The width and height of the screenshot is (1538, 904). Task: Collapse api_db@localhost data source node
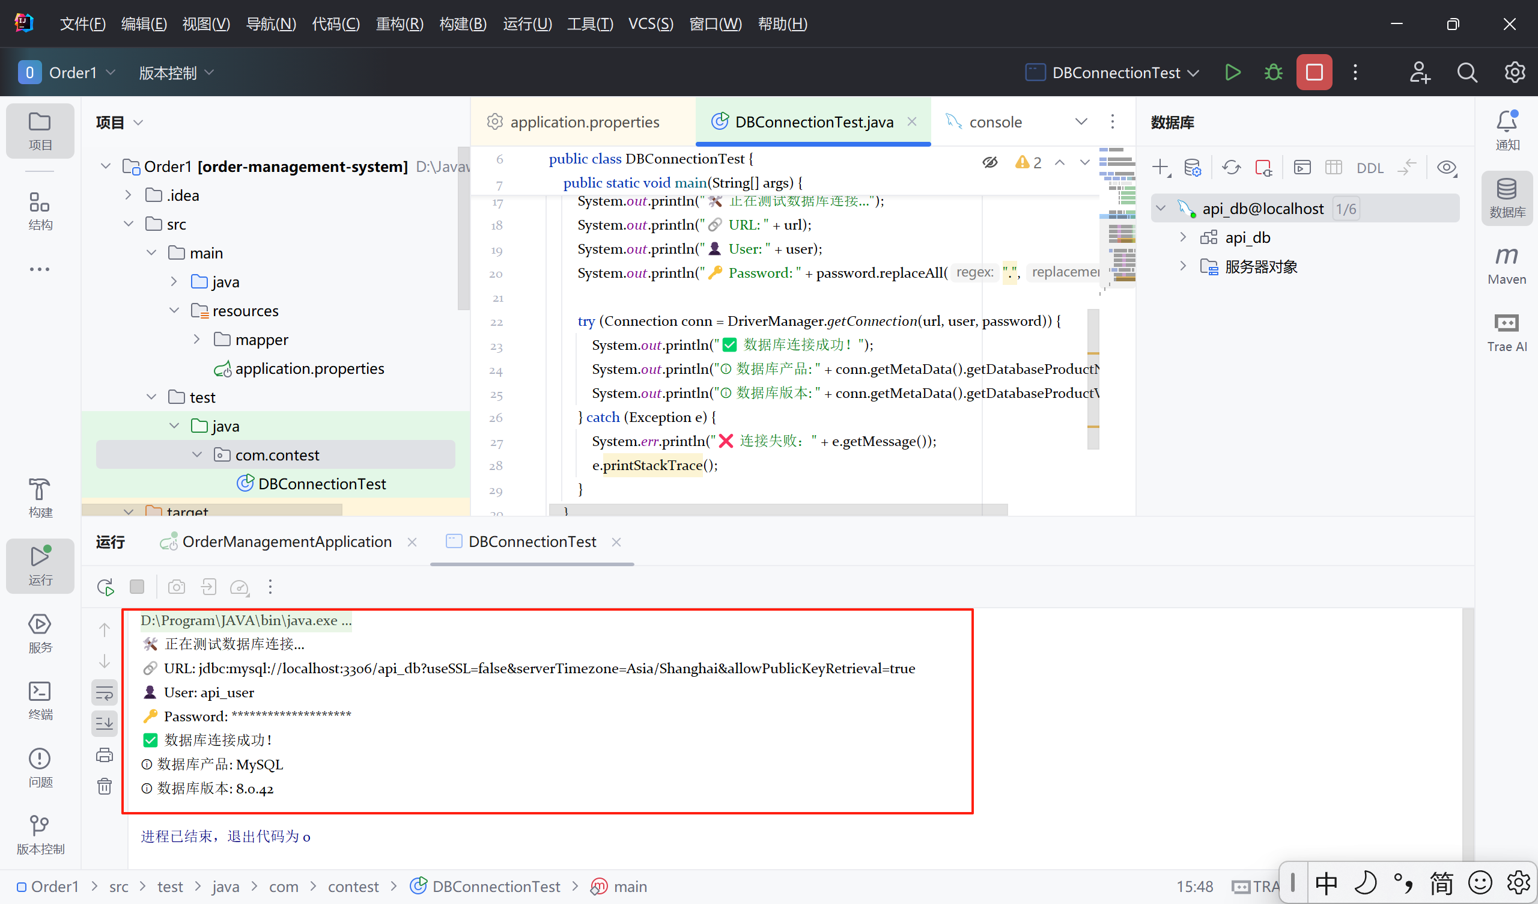click(1161, 209)
